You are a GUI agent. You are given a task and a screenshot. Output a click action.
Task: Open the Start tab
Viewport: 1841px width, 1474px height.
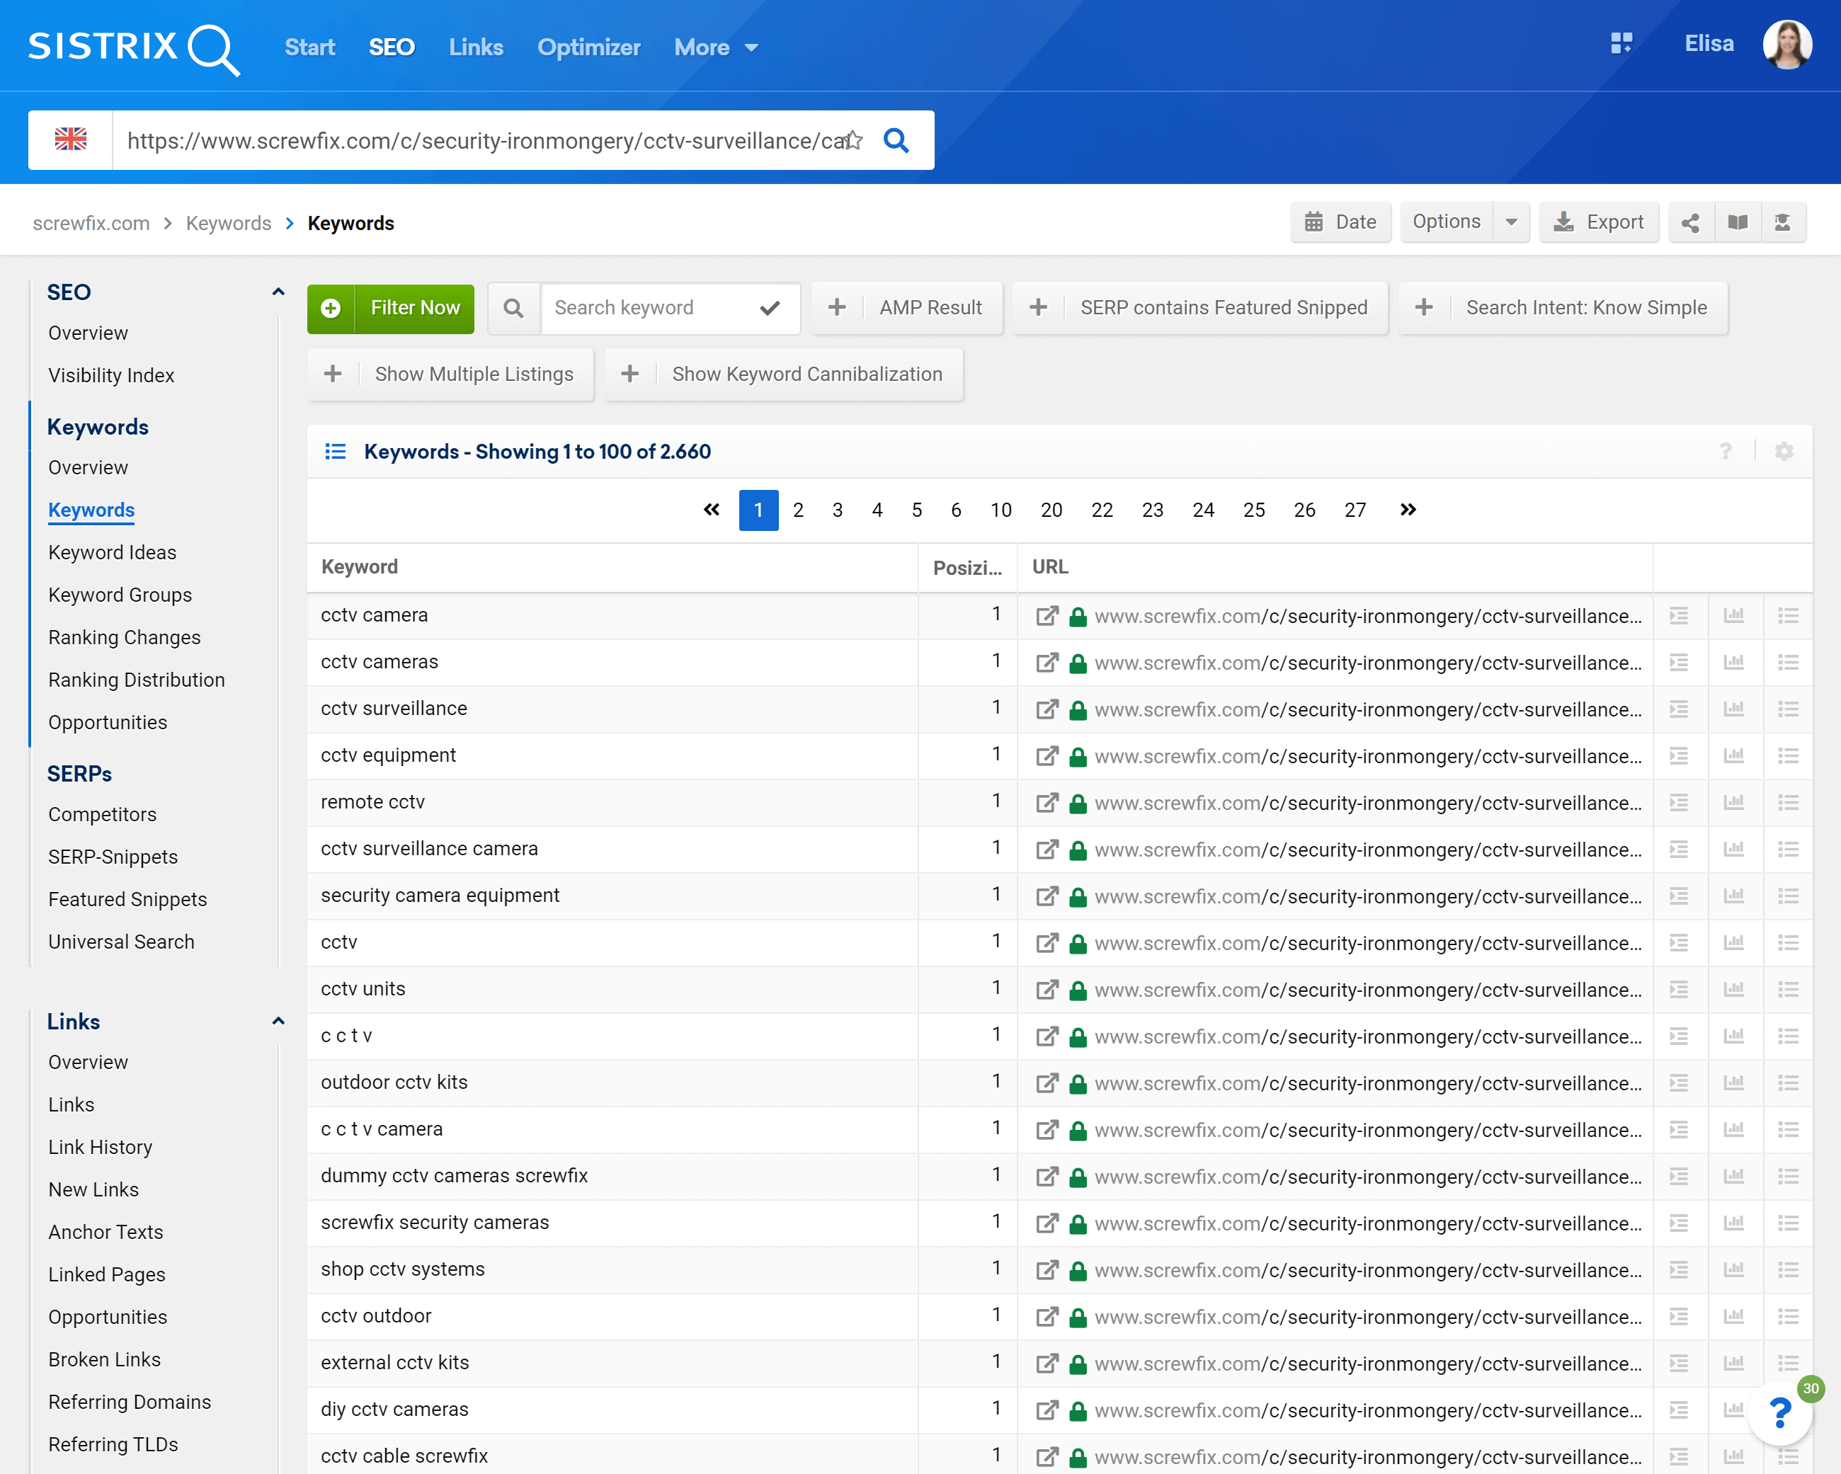pos(309,48)
